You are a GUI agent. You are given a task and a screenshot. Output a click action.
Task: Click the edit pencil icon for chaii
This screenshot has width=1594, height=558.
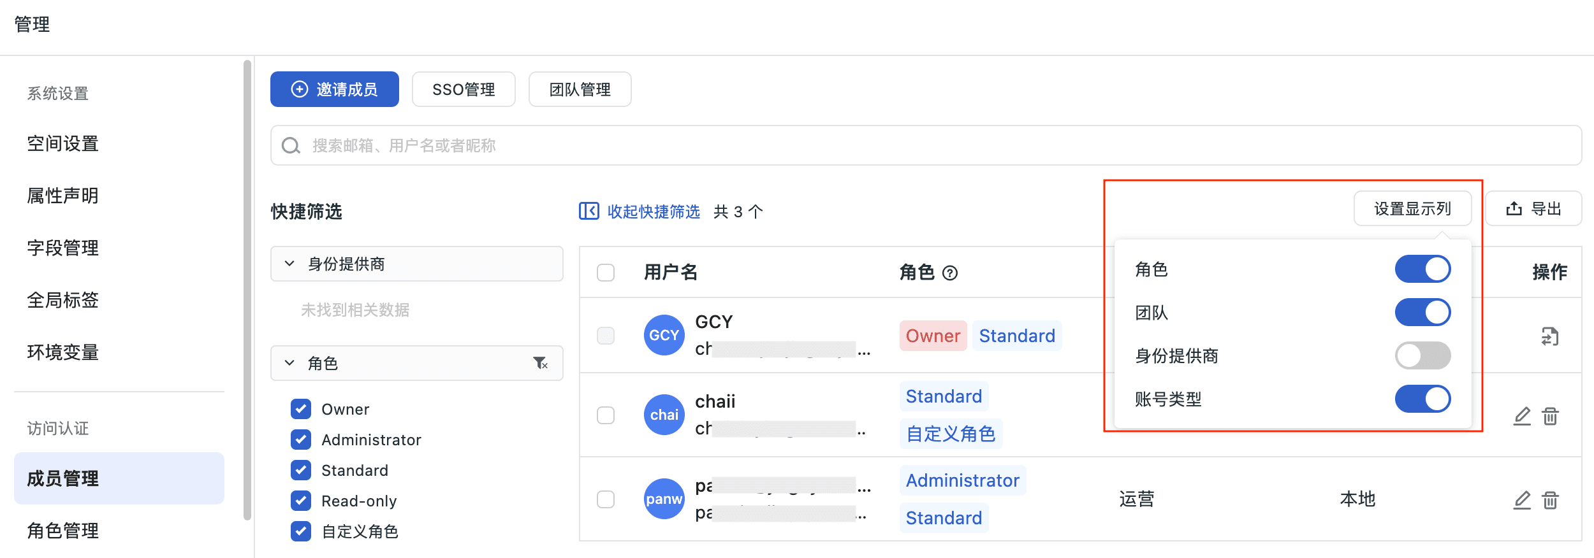1522,416
